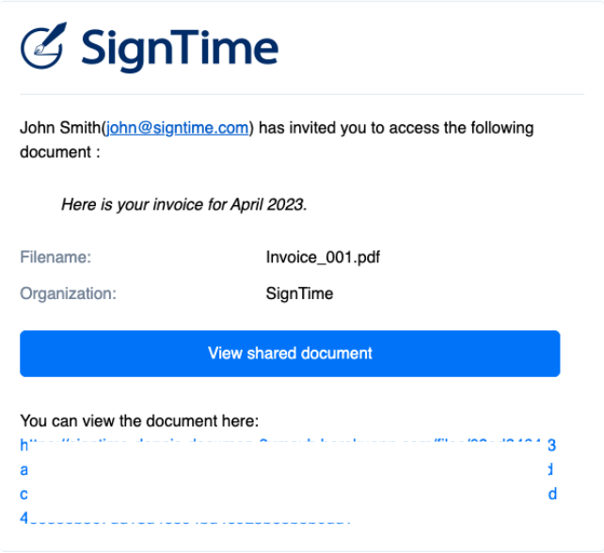This screenshot has width=604, height=553.
Task: Open the john@signtime.com email link
Action: pyautogui.click(x=177, y=128)
